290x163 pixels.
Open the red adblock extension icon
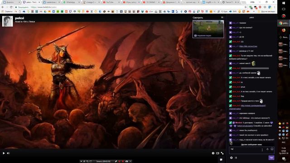click(x=260, y=7)
